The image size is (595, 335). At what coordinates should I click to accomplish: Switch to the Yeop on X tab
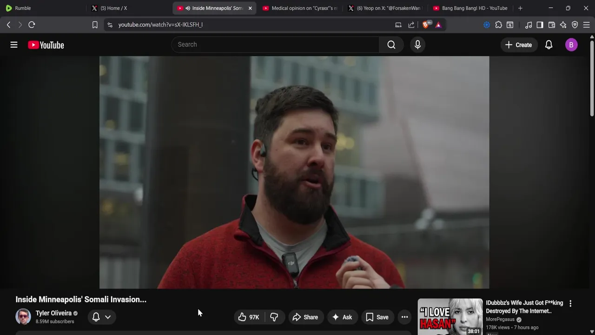click(385, 8)
